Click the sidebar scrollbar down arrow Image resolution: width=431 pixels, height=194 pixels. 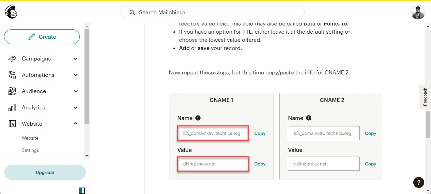pos(87,156)
